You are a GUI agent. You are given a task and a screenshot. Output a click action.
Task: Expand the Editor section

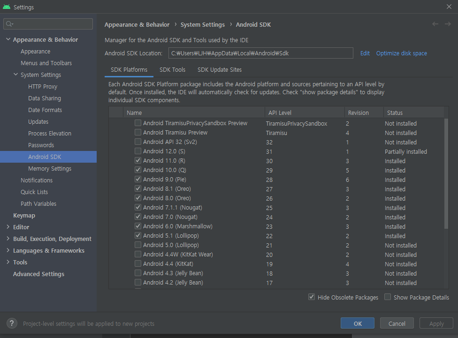(x=8, y=227)
